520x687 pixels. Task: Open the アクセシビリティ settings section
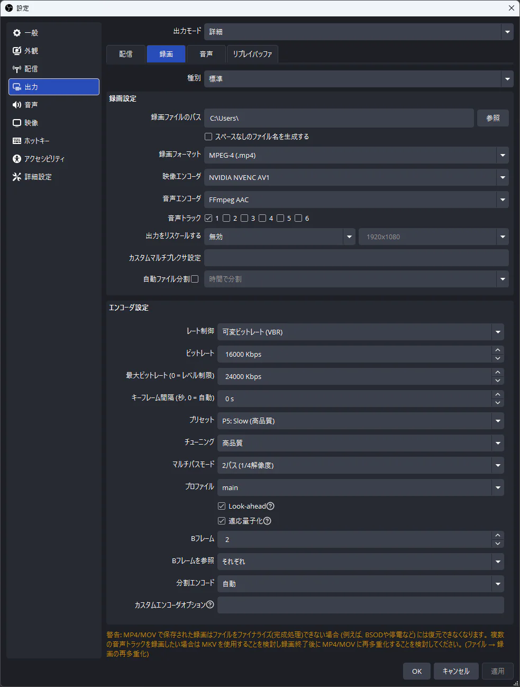point(44,159)
